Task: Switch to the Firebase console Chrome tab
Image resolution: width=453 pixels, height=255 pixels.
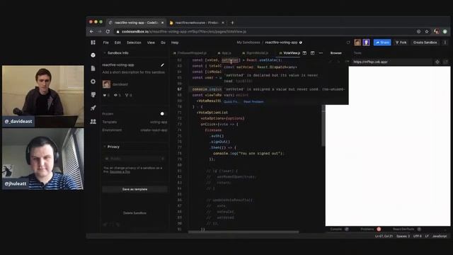Action: 197,23
